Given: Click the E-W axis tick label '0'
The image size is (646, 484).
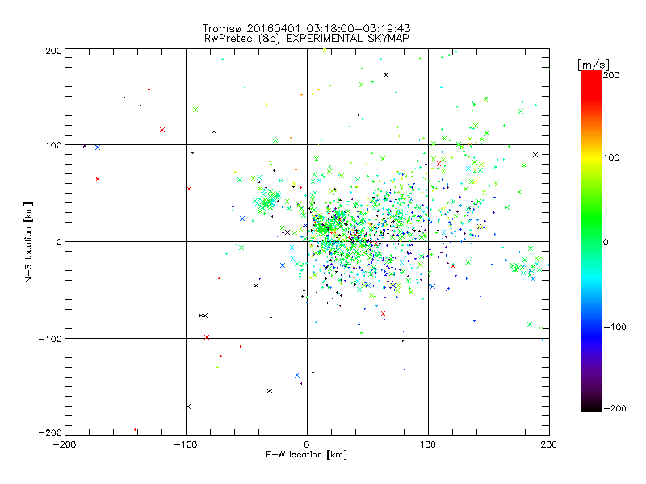Looking at the screenshot, I should pos(307,444).
